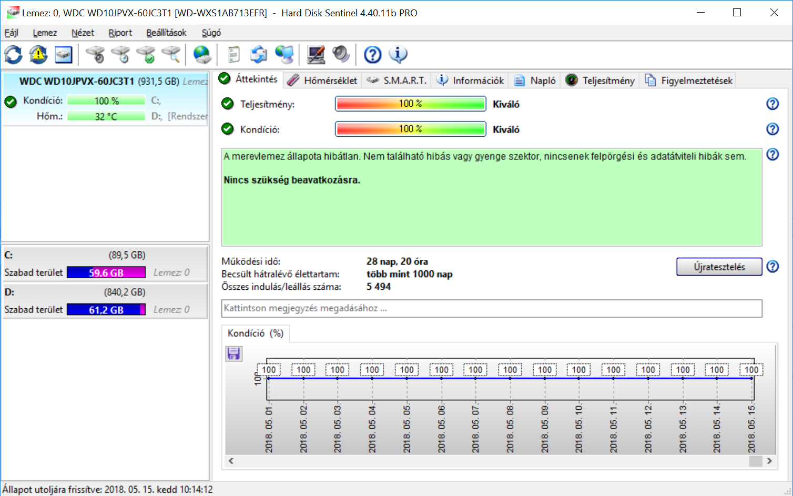Screen dimensions: 793x496
Task: Click the blue refresh arrows toolbar icon
Action: pyautogui.click(x=13, y=54)
